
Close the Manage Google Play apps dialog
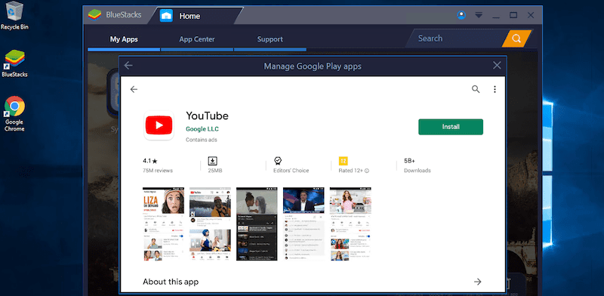pos(497,66)
